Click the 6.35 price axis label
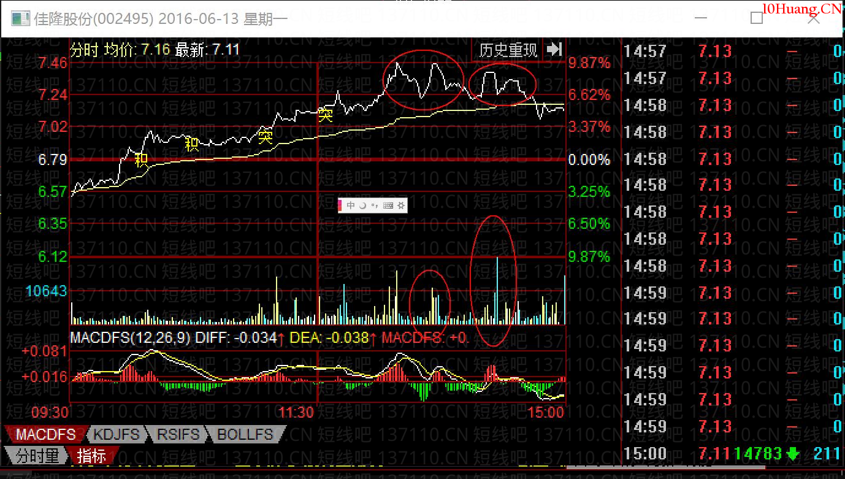This screenshot has height=479, width=845. coord(52,224)
